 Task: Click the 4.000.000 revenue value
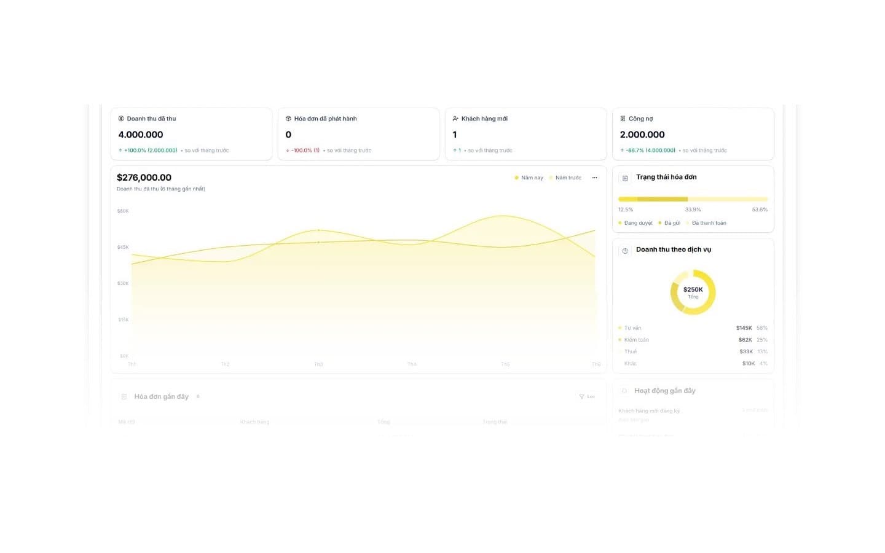[141, 135]
